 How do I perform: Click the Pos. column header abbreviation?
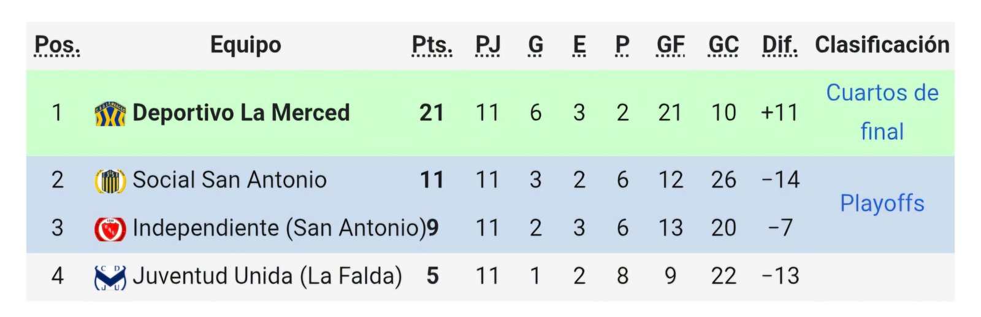57,45
